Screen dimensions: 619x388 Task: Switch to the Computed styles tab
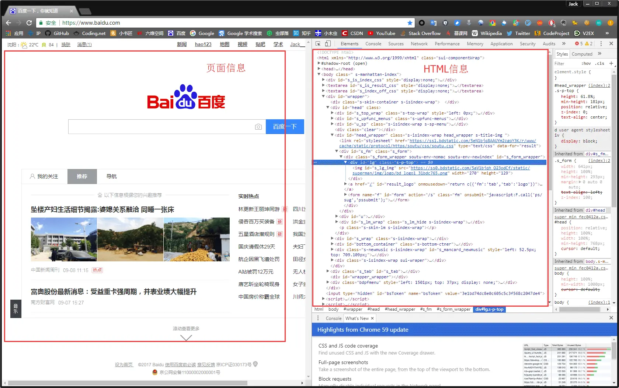click(582, 54)
